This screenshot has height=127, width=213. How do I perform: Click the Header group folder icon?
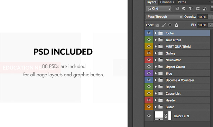coord(160,100)
